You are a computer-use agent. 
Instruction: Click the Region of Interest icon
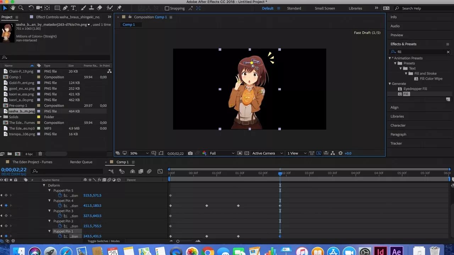click(x=240, y=153)
